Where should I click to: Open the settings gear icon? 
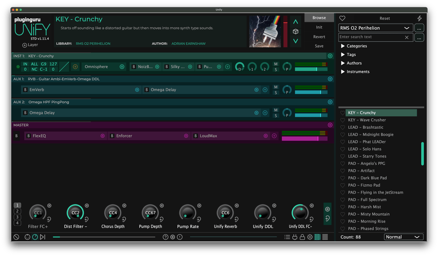[310, 237]
